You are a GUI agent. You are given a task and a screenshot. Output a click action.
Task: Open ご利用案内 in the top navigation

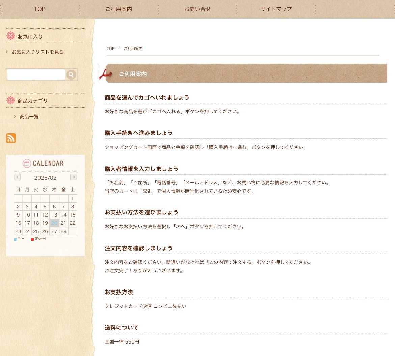(x=119, y=9)
